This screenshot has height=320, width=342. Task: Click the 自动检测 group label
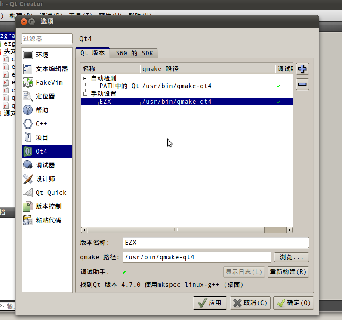tap(104, 78)
